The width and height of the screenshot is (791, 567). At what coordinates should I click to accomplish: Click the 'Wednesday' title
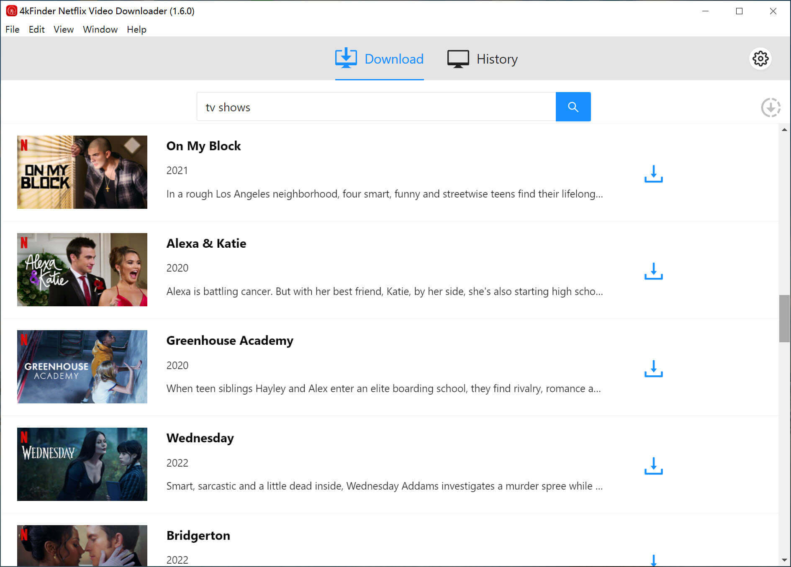(x=200, y=438)
